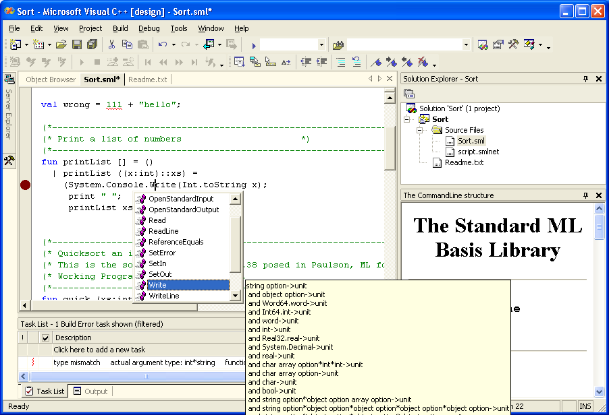Screen dimensions: 609x415
Task: Toggle auto-hide pin on Solution Explorer
Action: tap(585, 79)
